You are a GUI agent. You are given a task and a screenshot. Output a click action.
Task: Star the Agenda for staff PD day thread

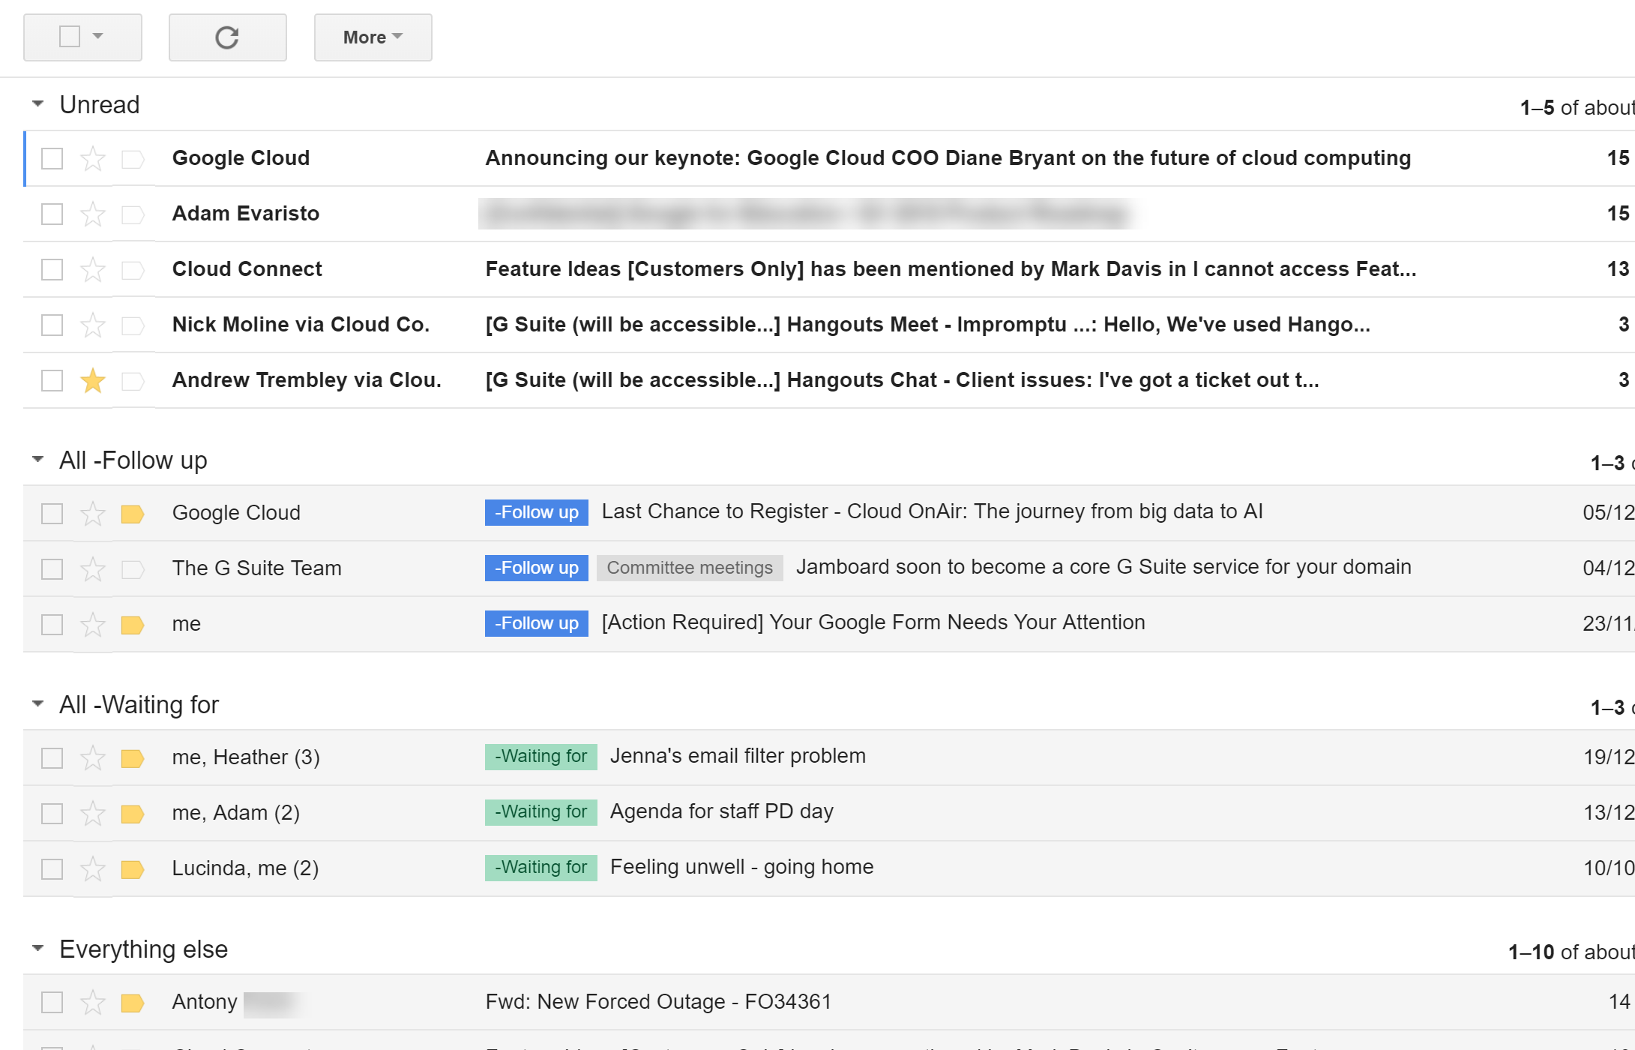click(x=93, y=814)
